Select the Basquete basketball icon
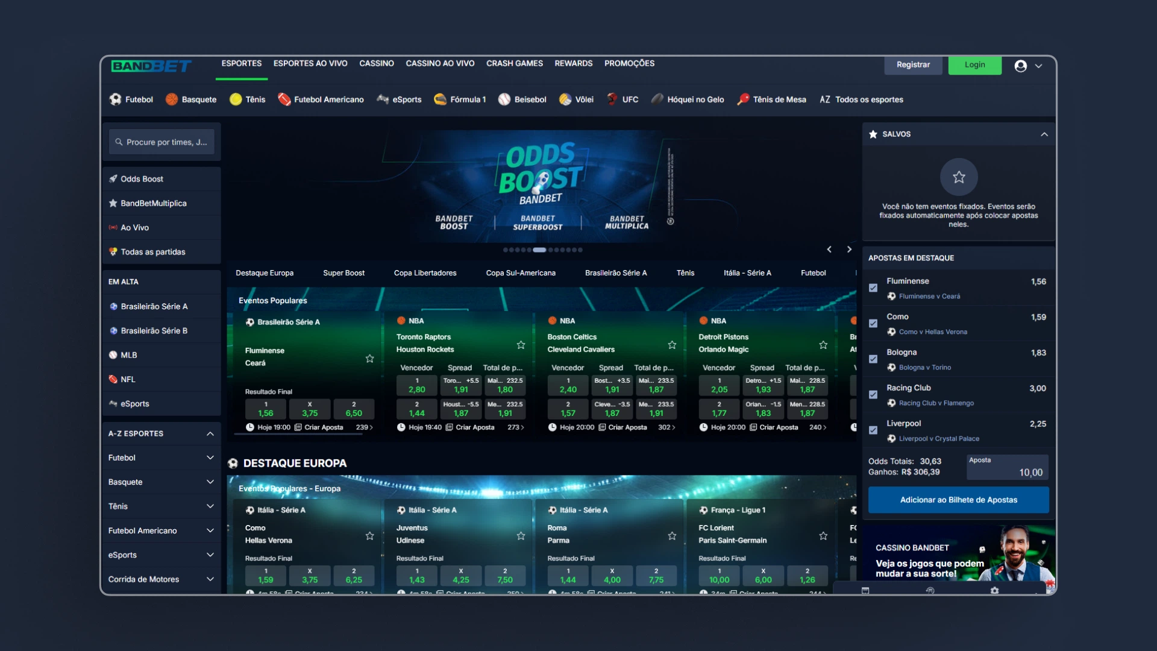 [x=172, y=99]
